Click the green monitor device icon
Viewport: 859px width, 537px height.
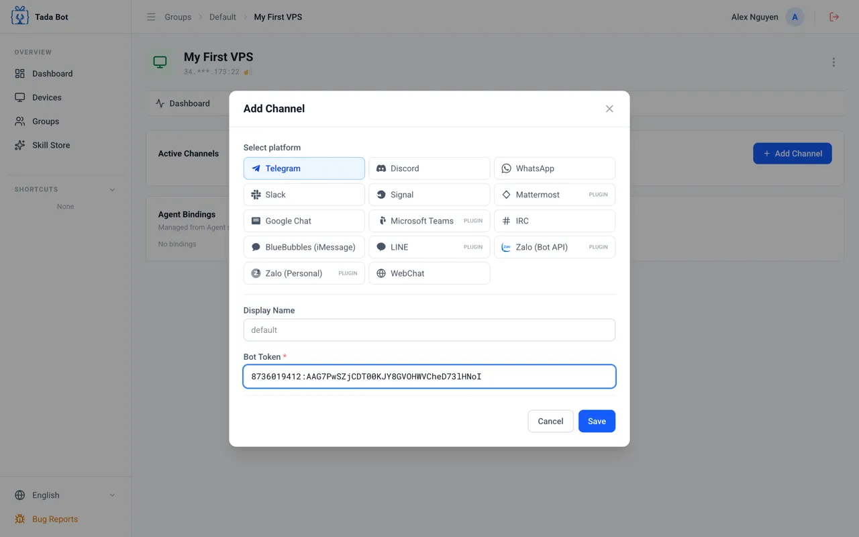pyautogui.click(x=160, y=62)
